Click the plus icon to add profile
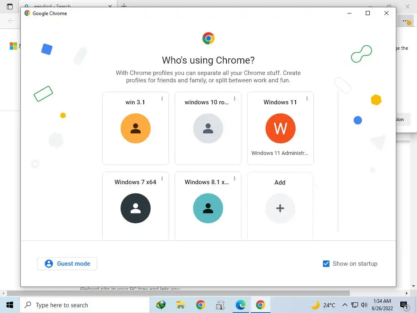417x313 pixels. [280, 208]
